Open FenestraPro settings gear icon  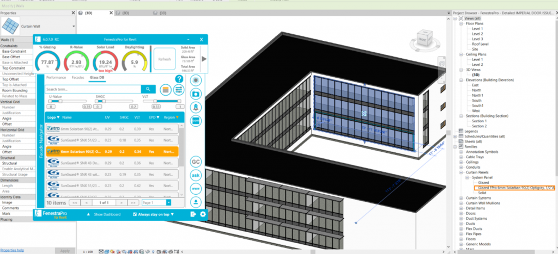click(x=203, y=214)
